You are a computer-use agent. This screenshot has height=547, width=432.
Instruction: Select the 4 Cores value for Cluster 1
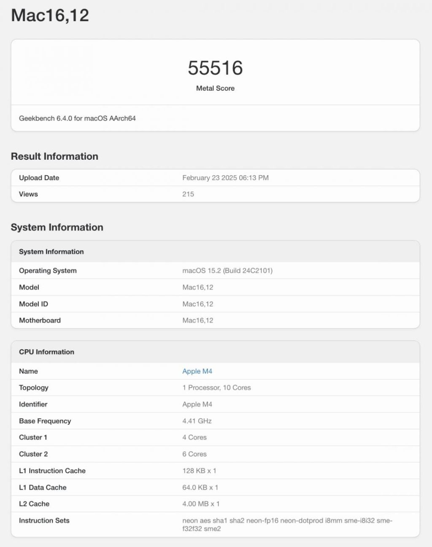tap(194, 437)
